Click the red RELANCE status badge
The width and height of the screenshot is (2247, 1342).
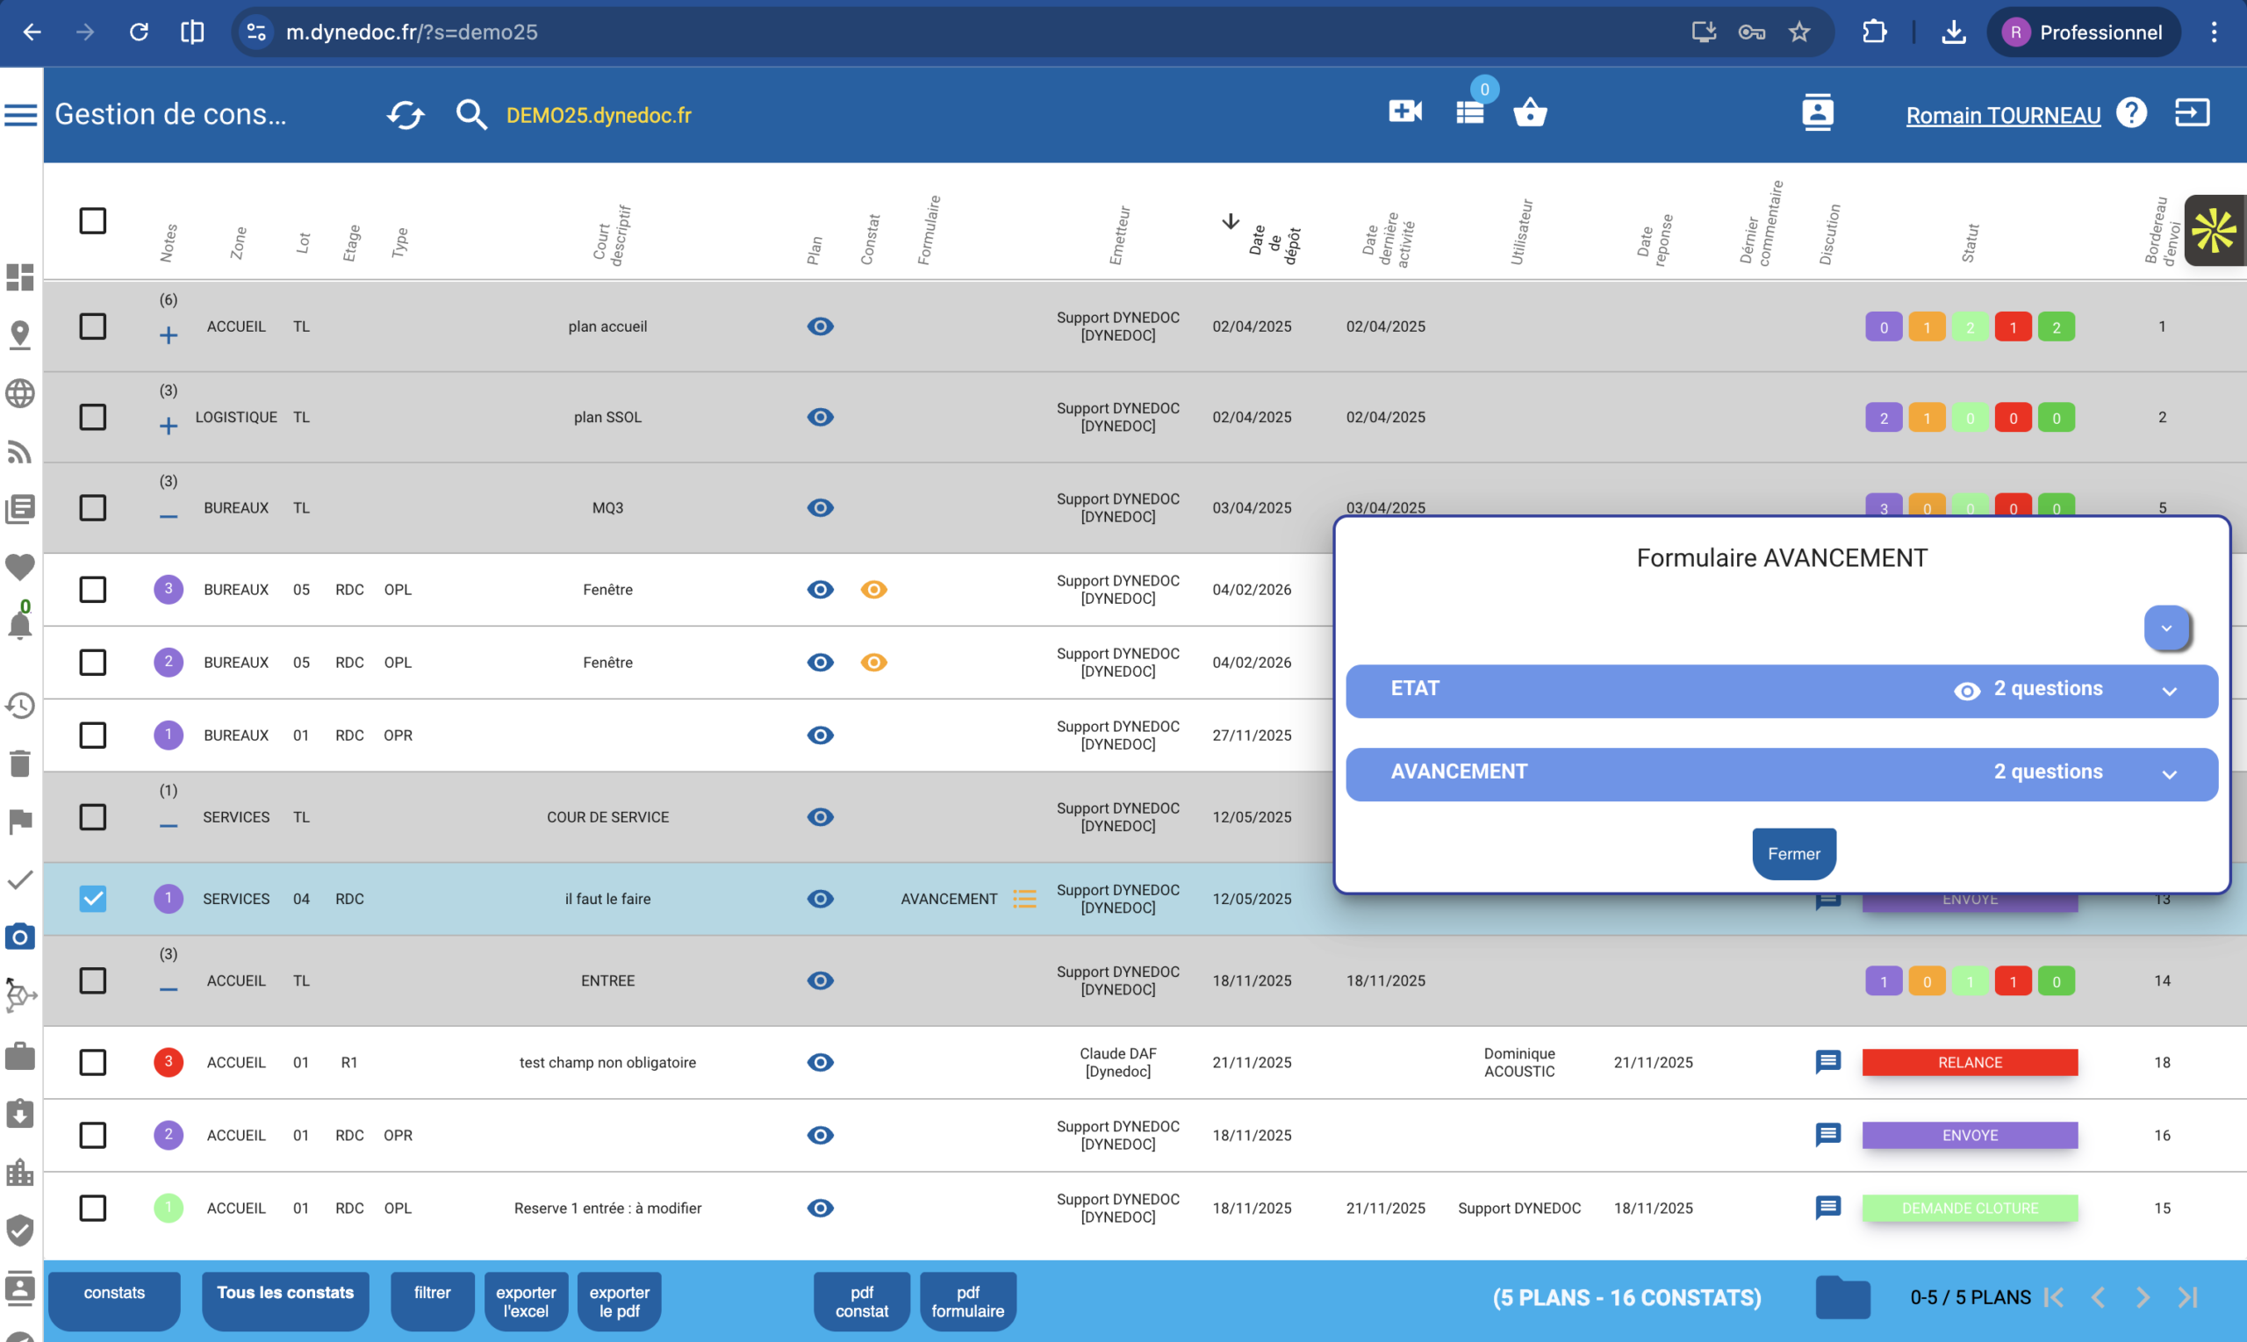point(1970,1062)
